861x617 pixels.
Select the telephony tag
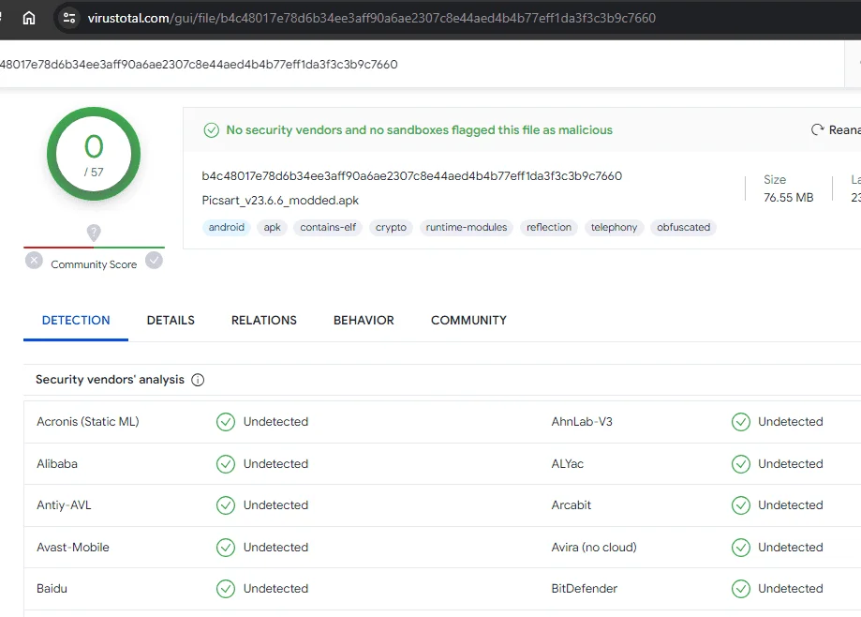(x=614, y=228)
